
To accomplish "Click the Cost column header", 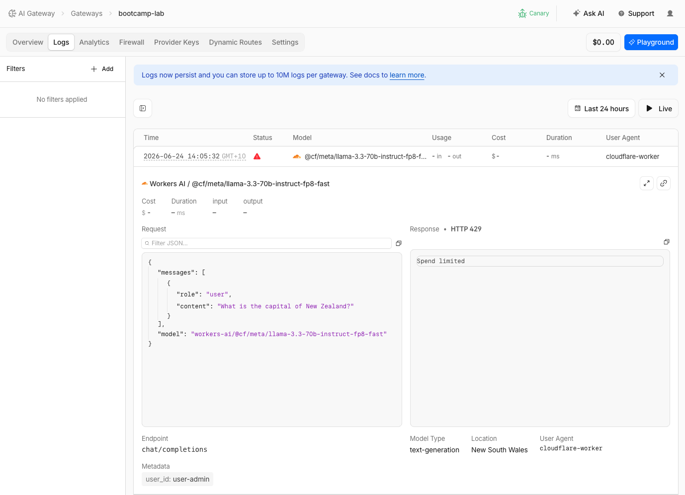I will click(499, 138).
